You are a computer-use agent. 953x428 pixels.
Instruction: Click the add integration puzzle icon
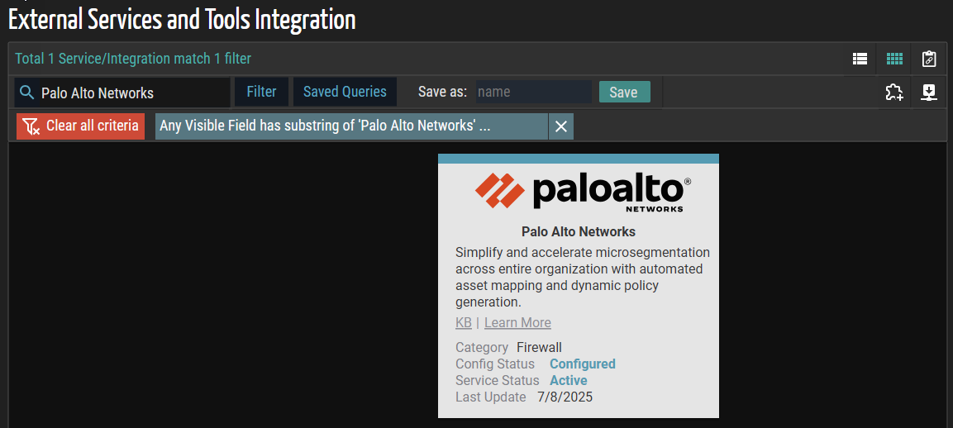pyautogui.click(x=894, y=92)
